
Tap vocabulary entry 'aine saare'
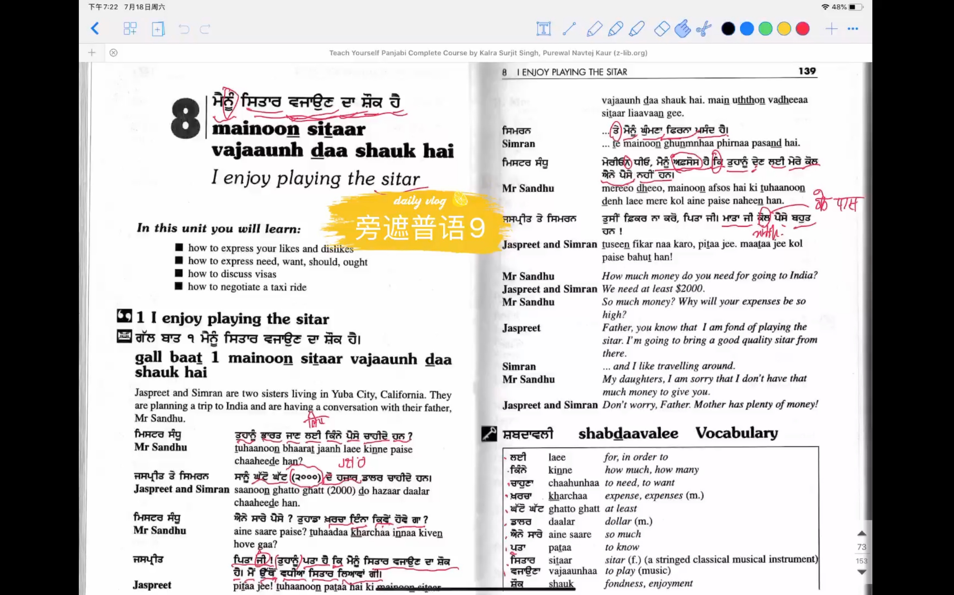point(570,534)
